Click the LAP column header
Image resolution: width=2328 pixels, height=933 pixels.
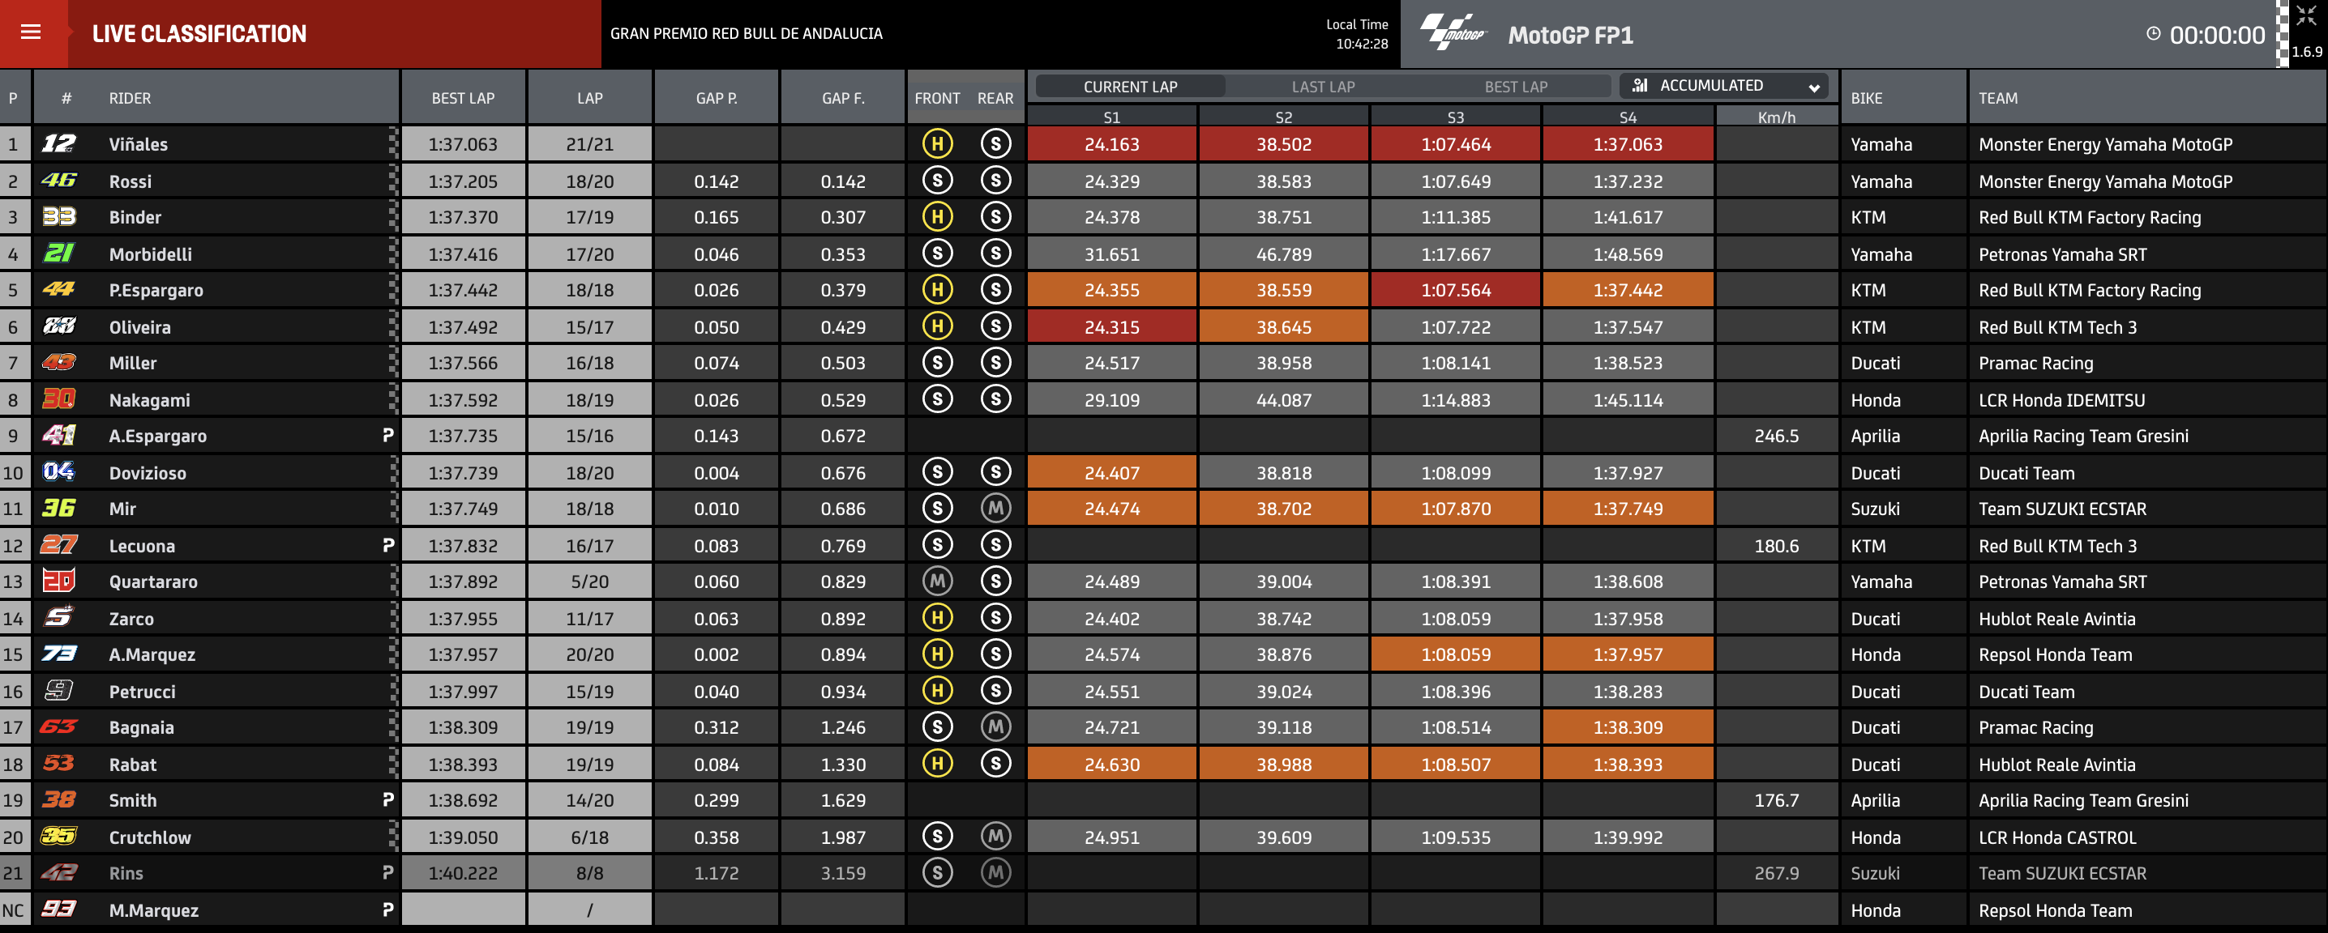[x=589, y=97]
